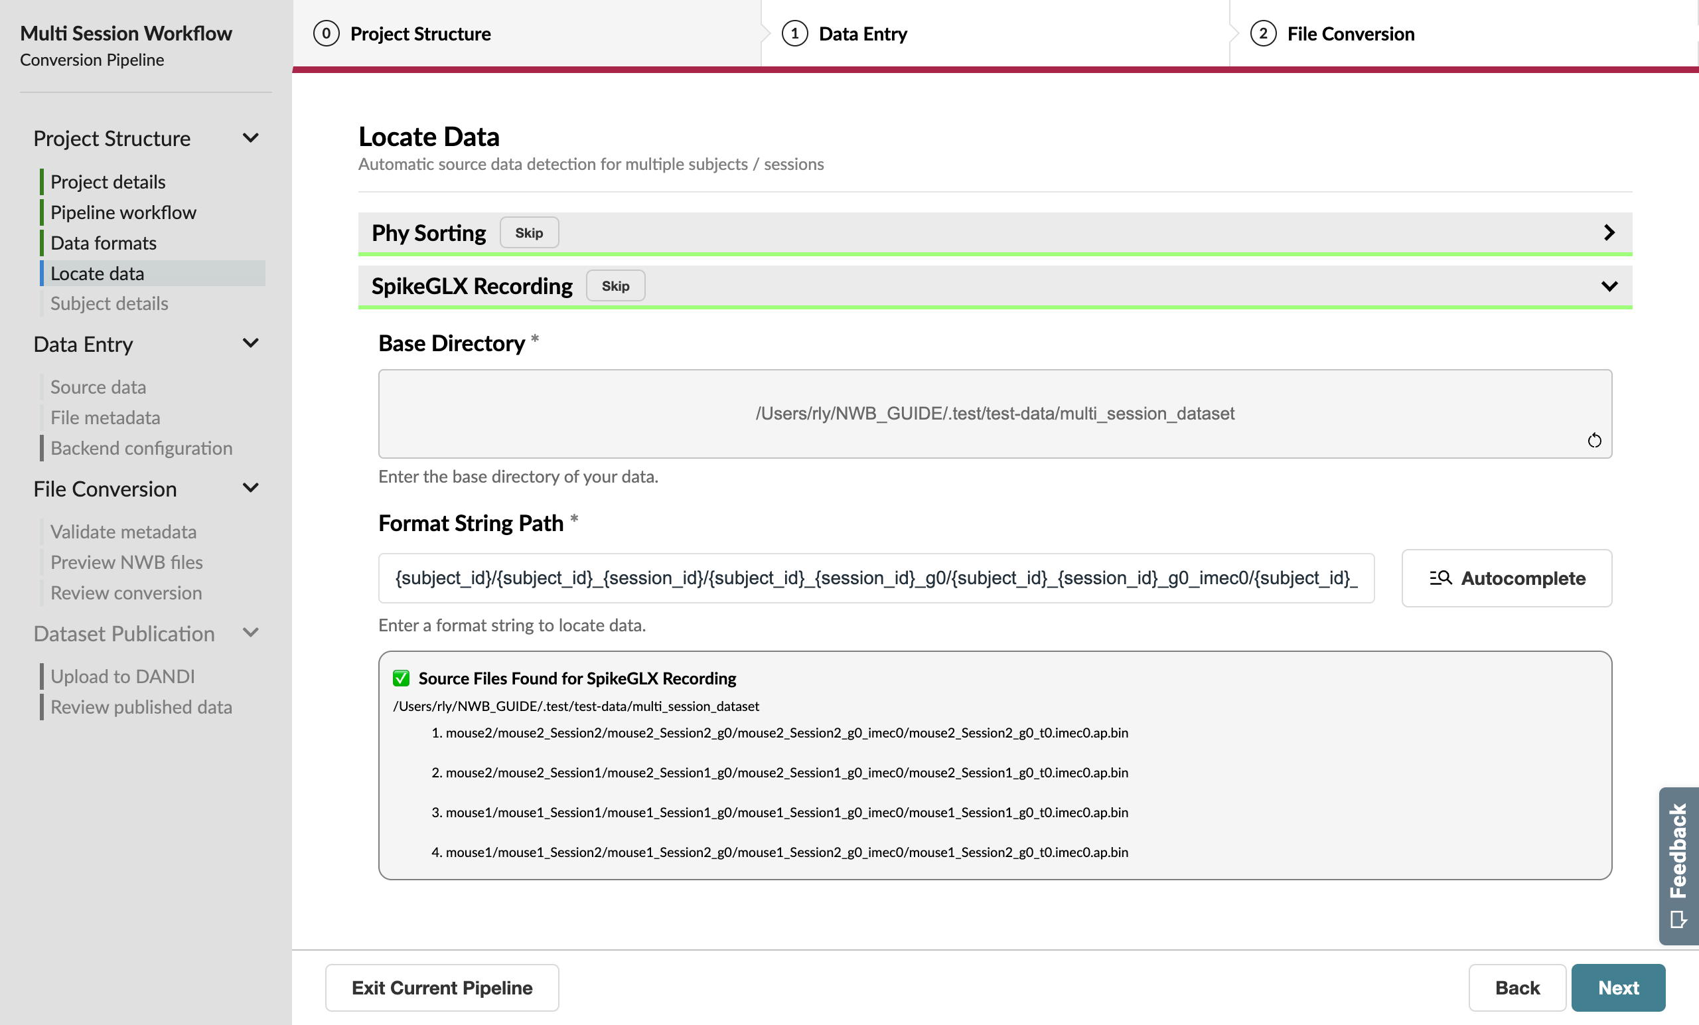Screen dimensions: 1699x1025
Task: Collapse the Dataset Publication sidebar group
Action: click(x=251, y=633)
